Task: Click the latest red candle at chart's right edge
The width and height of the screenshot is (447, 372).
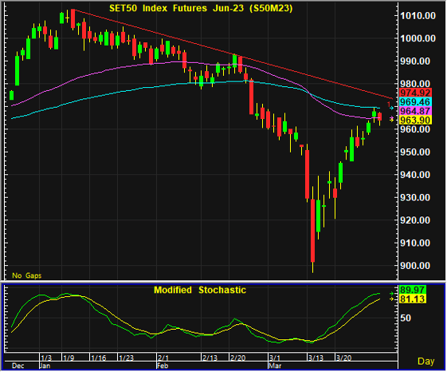Action: point(380,117)
